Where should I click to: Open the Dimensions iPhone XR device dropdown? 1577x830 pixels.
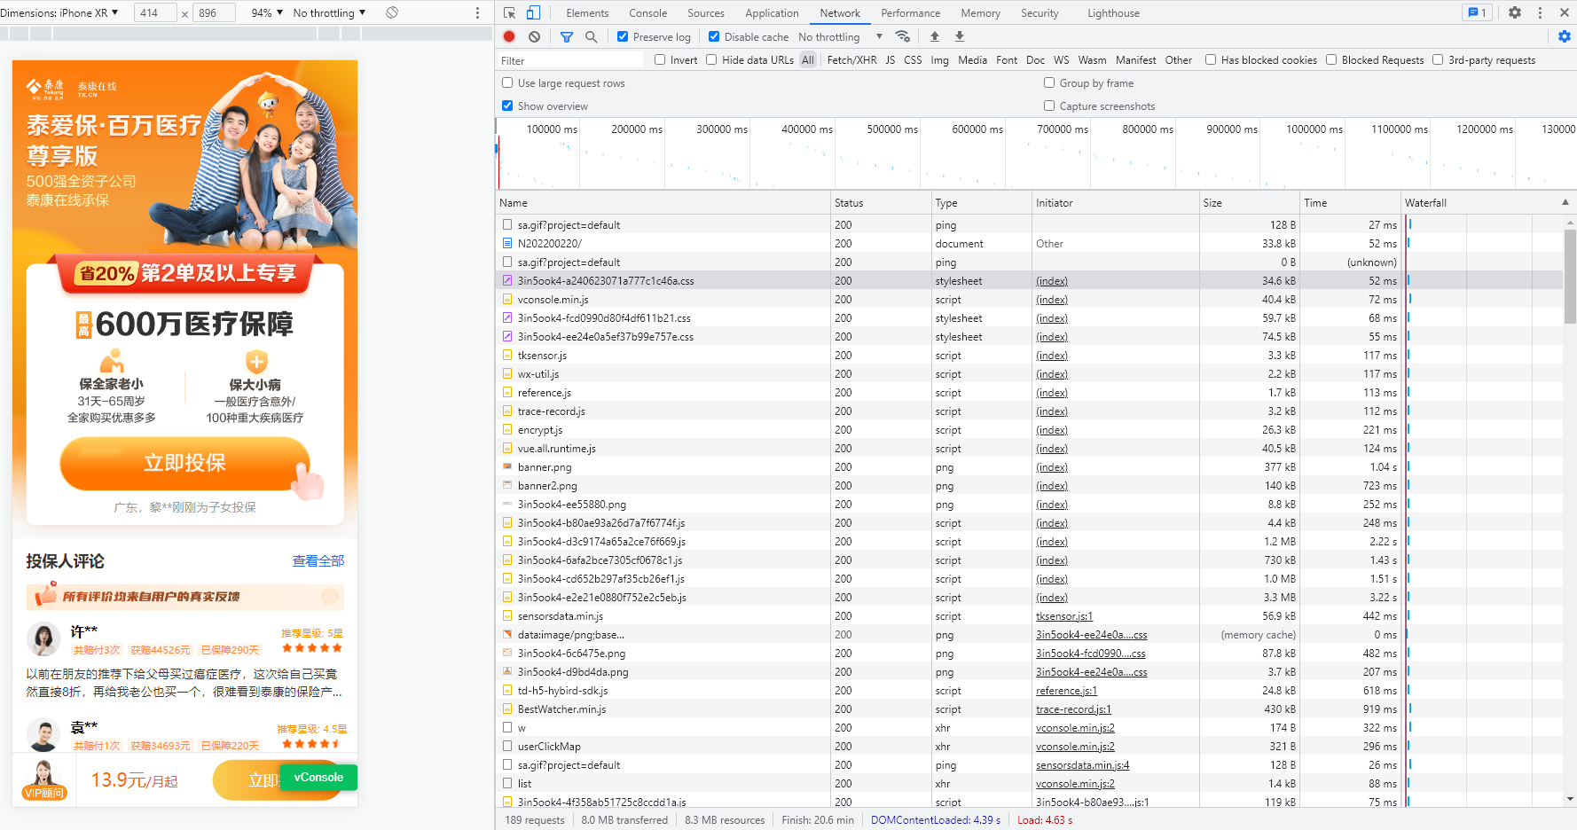(x=59, y=12)
